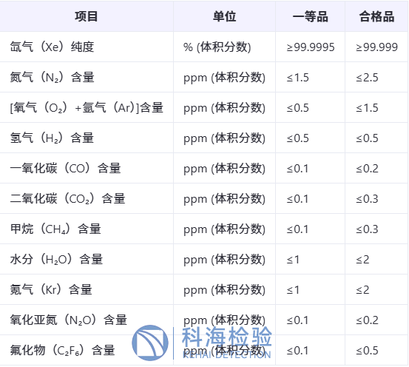Click the 氢气（H₂）含量 row label
The height and width of the screenshot is (367, 409).
(52, 138)
